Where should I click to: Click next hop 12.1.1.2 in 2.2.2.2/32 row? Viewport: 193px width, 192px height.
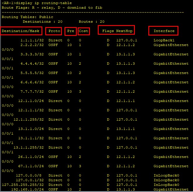point(126,45)
